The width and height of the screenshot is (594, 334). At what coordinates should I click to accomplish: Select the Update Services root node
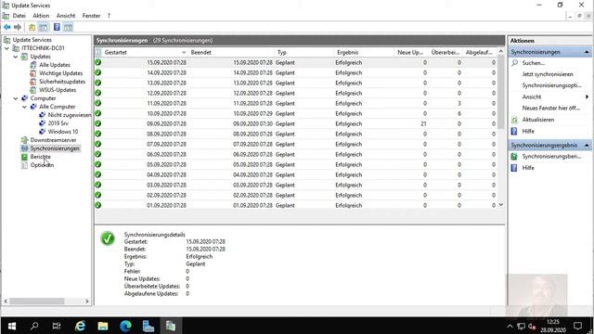(32, 40)
